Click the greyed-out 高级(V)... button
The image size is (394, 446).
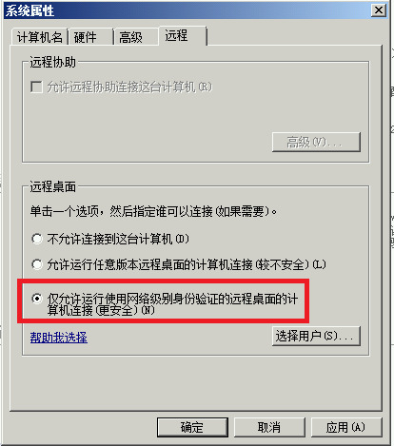tap(316, 142)
